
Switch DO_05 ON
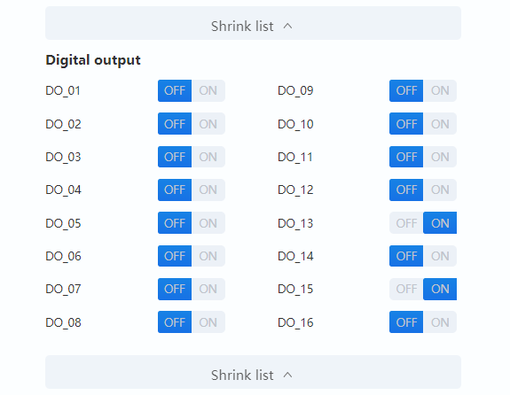point(208,223)
